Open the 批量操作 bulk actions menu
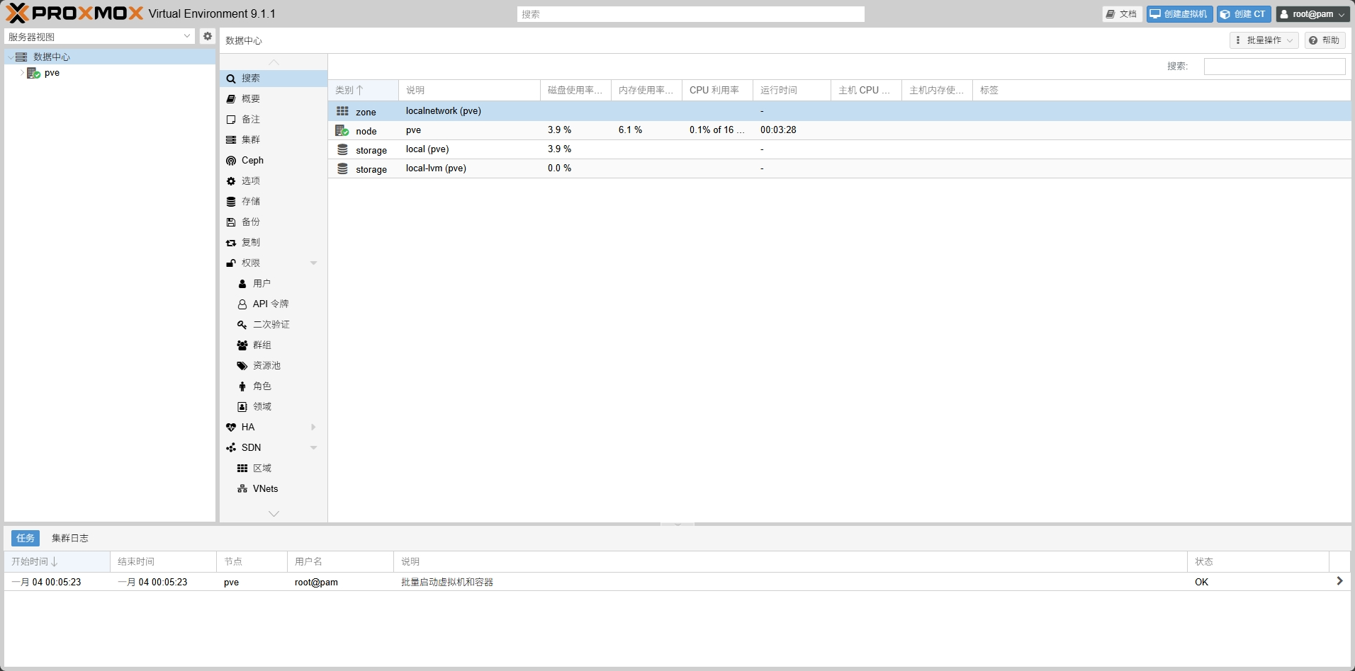 click(1264, 40)
